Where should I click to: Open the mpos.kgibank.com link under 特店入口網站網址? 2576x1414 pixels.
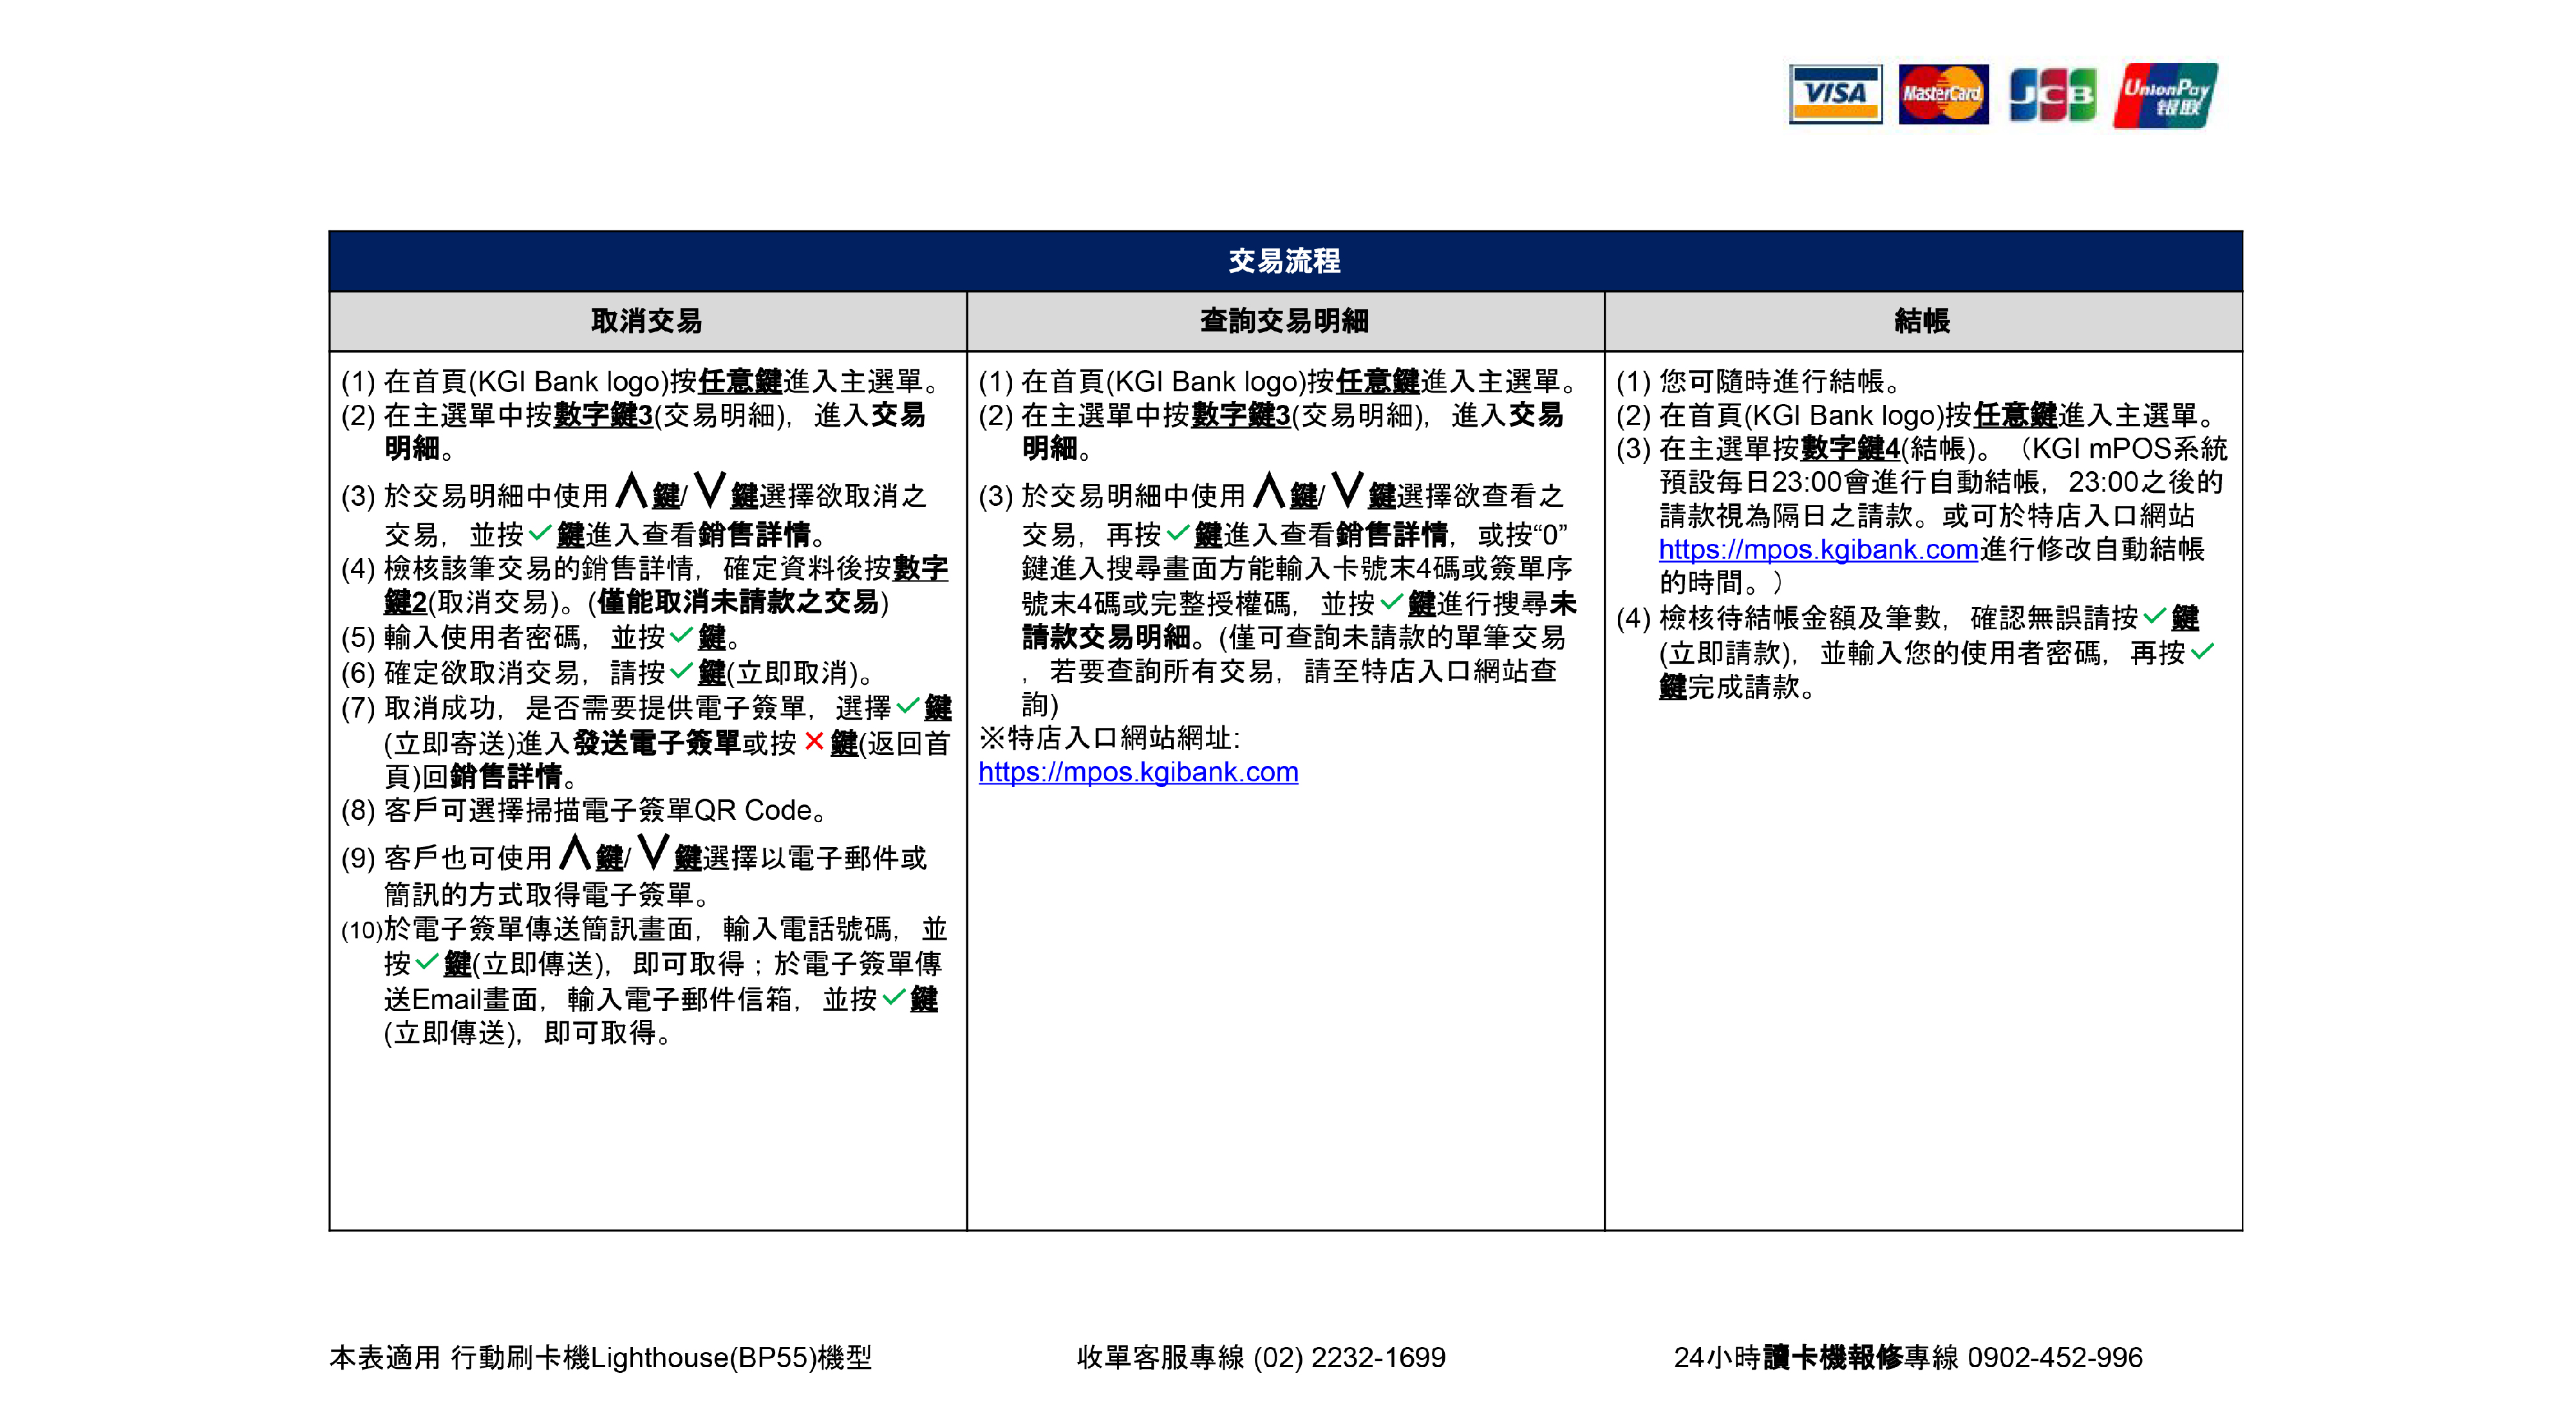pos(1138,772)
